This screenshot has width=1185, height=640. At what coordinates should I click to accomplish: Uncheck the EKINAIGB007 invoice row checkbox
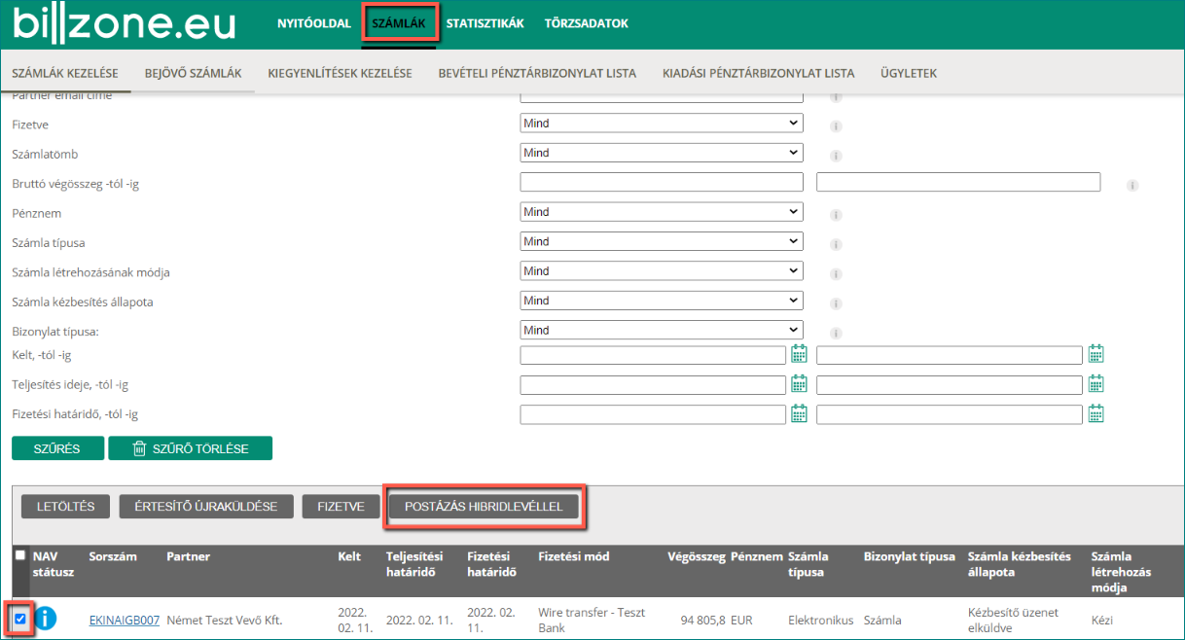pos(20,620)
